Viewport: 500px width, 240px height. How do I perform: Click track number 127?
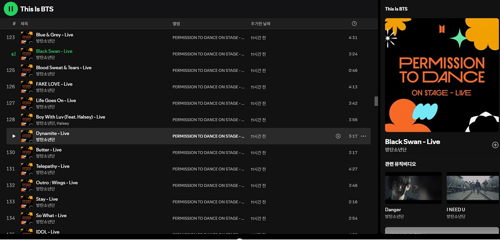[x=10, y=103]
